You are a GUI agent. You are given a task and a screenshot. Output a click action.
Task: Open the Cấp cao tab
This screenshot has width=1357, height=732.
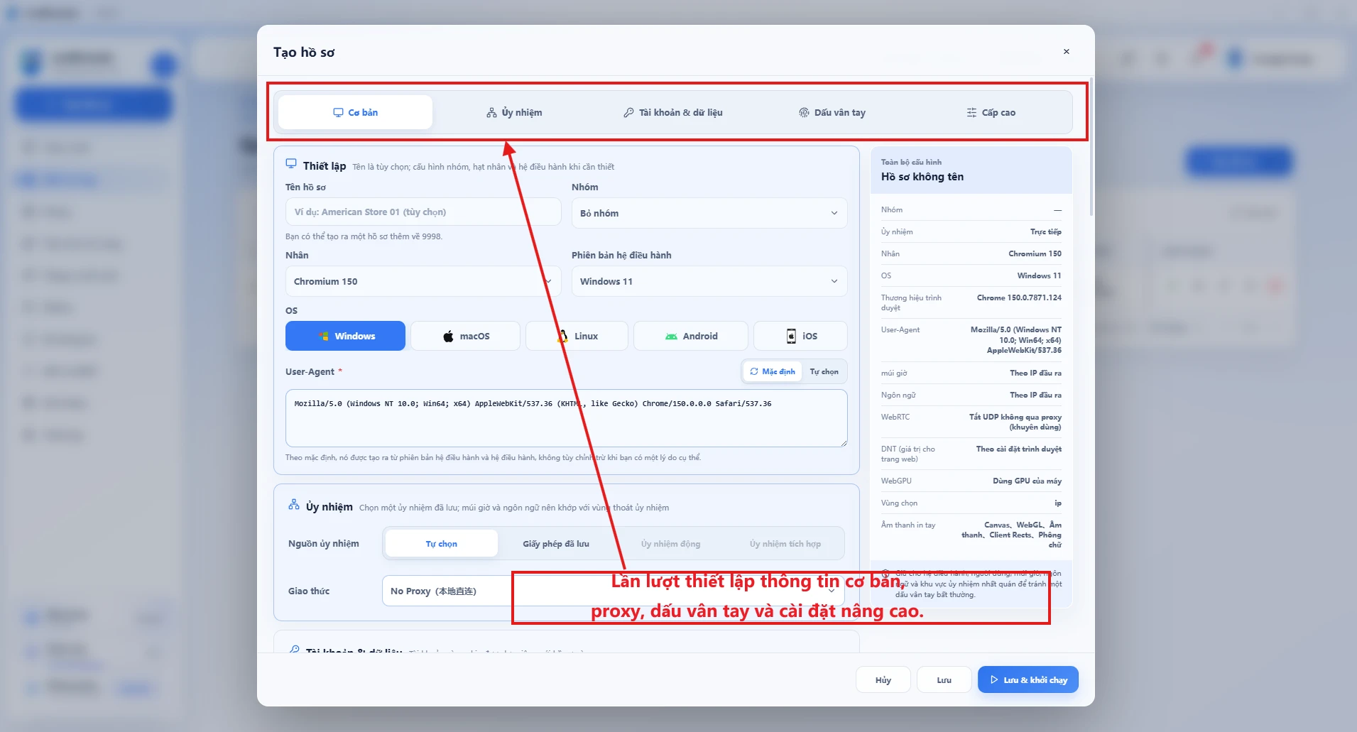(991, 112)
